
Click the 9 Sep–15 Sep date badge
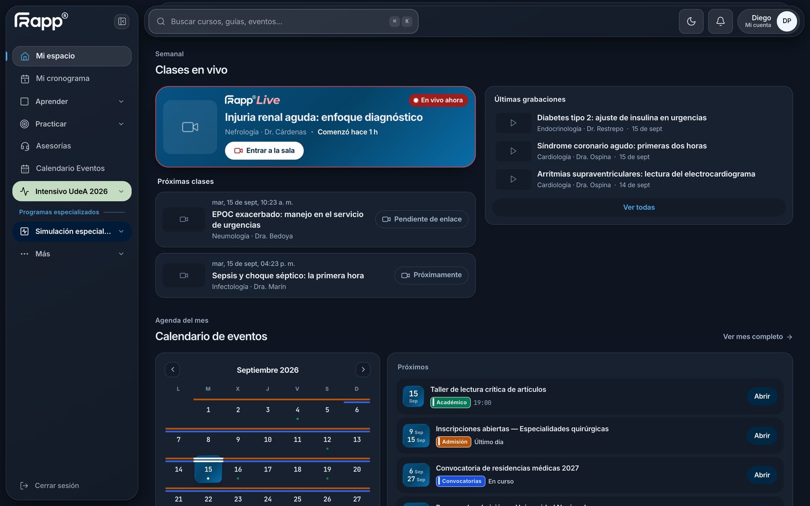pos(416,436)
